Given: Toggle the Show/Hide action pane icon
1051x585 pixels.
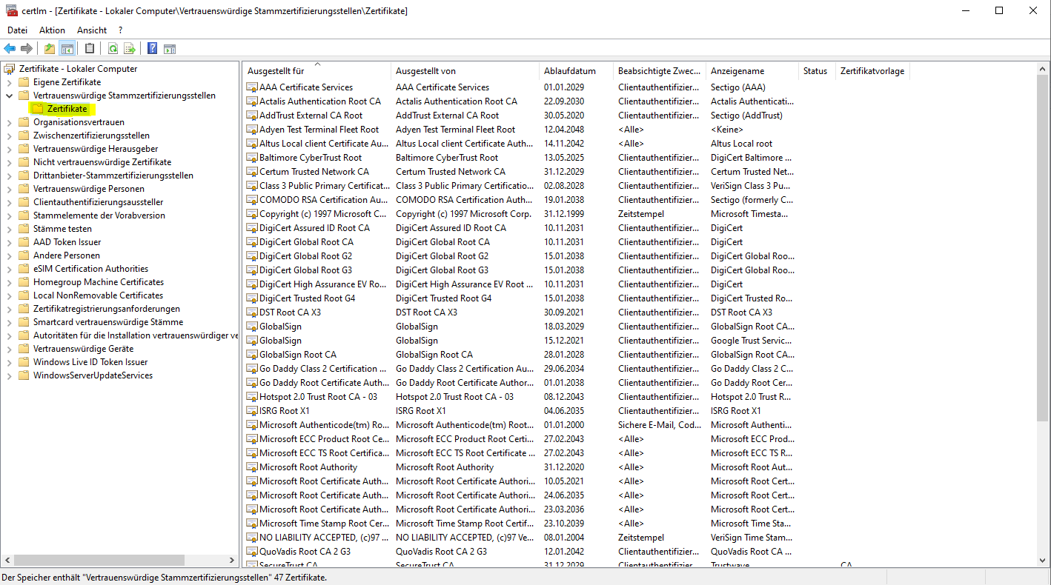Looking at the screenshot, I should pyautogui.click(x=170, y=49).
